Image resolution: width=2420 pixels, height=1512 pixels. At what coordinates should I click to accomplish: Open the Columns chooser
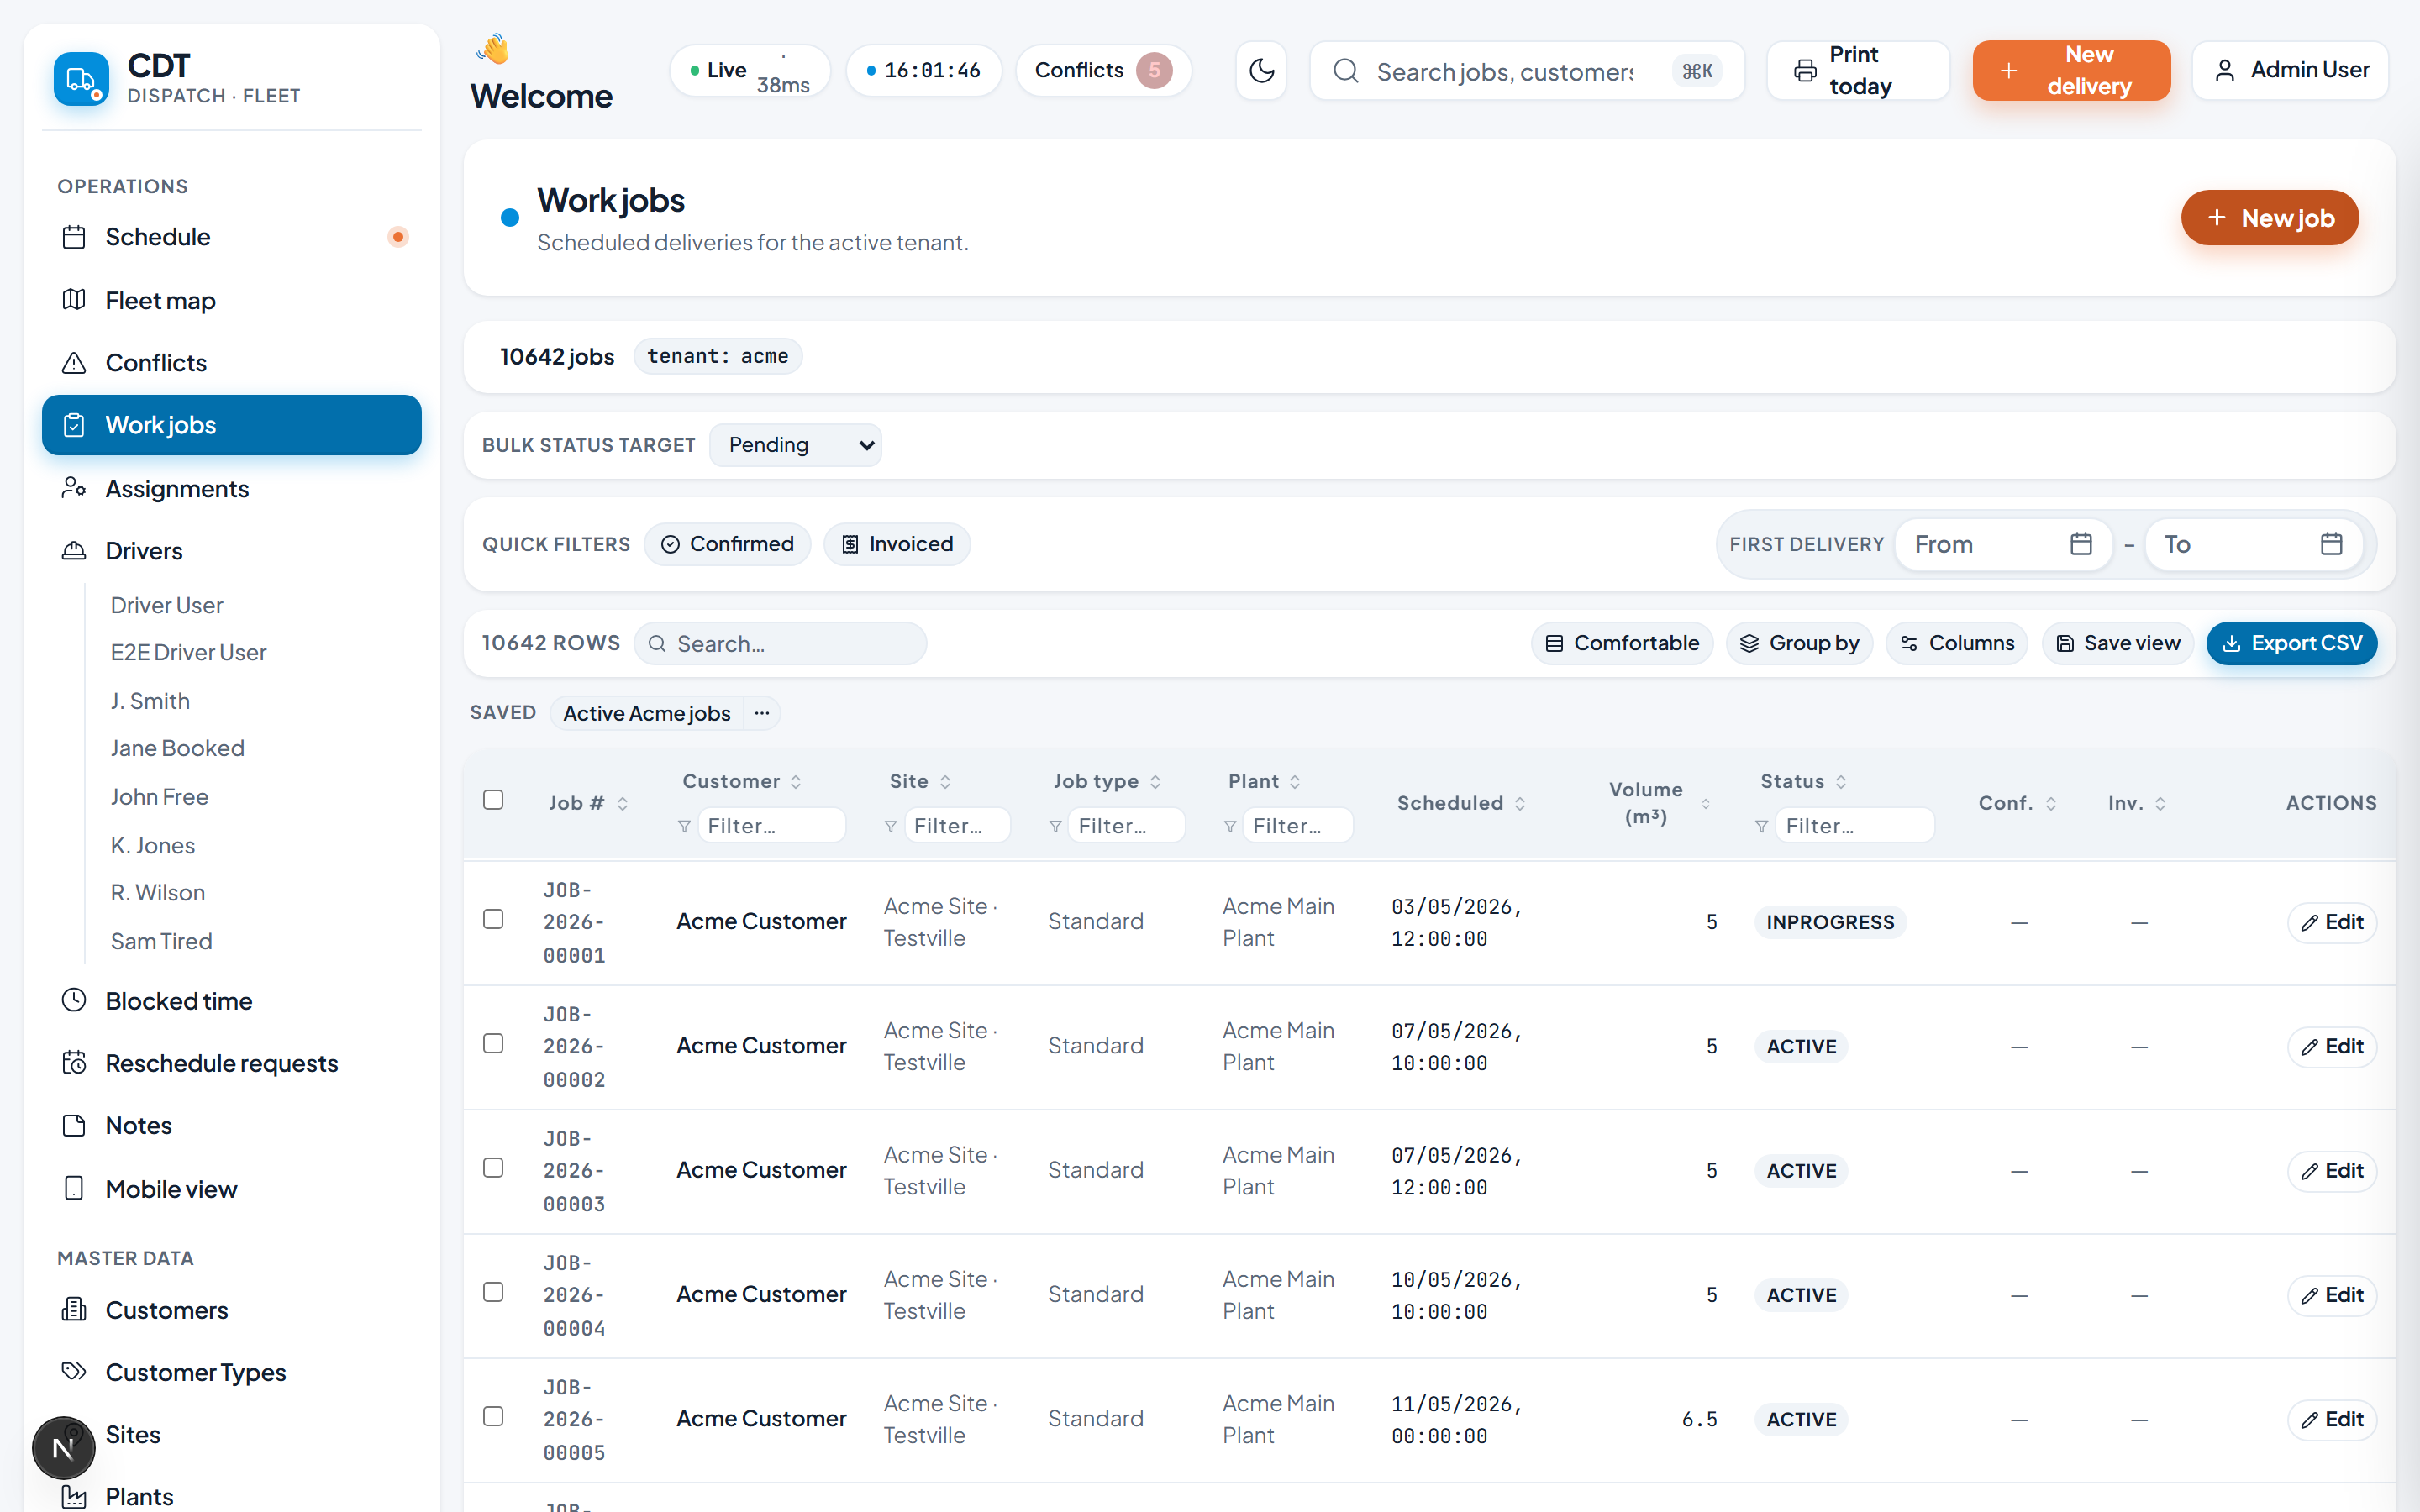coord(1956,643)
